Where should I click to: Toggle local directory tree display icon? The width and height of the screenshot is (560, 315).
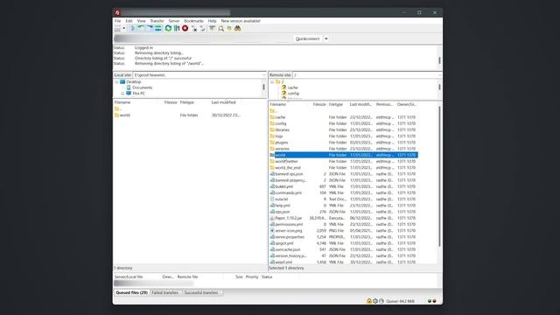[141, 29]
